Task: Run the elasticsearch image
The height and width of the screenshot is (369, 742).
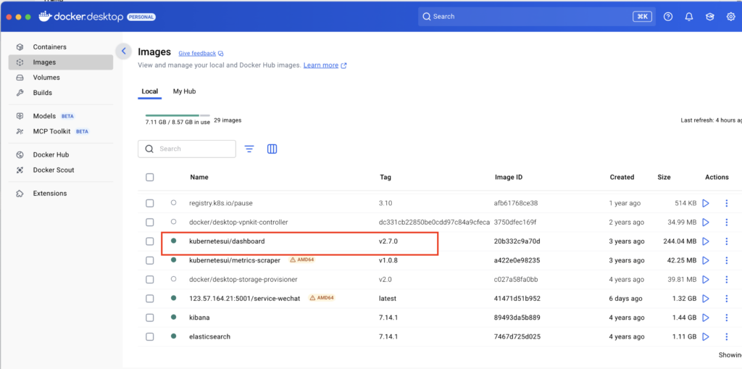Action: click(706, 337)
